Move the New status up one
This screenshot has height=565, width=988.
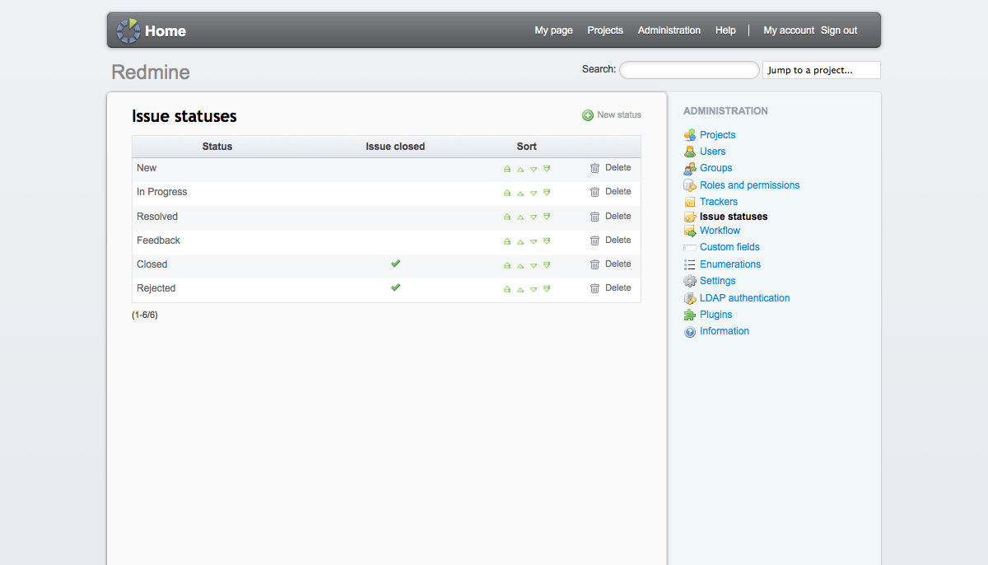(x=520, y=169)
